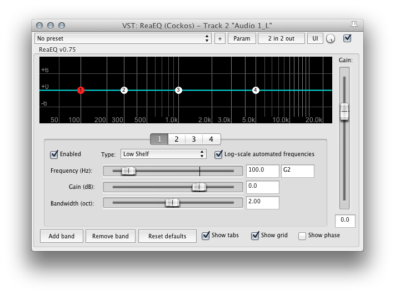Click the frequency 100.0 input field
Image resolution: width=395 pixels, height=295 pixels.
coord(262,171)
